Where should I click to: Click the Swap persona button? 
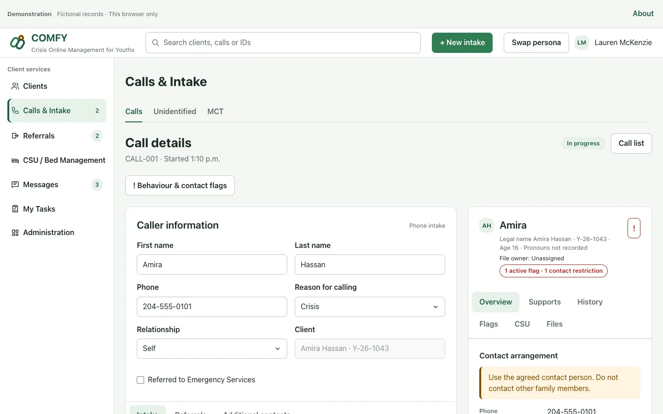[536, 43]
